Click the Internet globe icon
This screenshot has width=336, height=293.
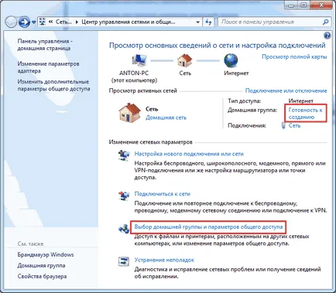(231, 60)
